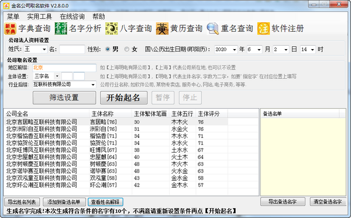Click the 火土木 five elements cell
This screenshot has width=351, height=218.
coord(180,157)
